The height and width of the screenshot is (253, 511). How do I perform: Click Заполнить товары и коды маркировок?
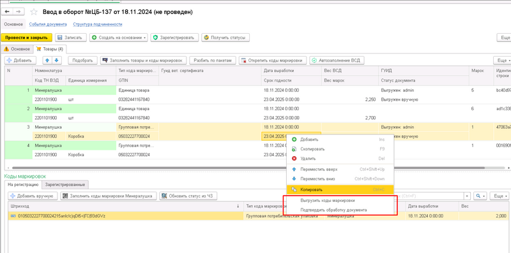[144, 61]
